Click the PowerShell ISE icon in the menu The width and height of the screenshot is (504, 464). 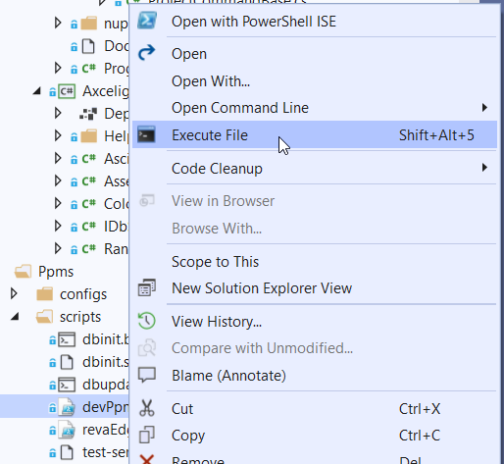coord(147,21)
